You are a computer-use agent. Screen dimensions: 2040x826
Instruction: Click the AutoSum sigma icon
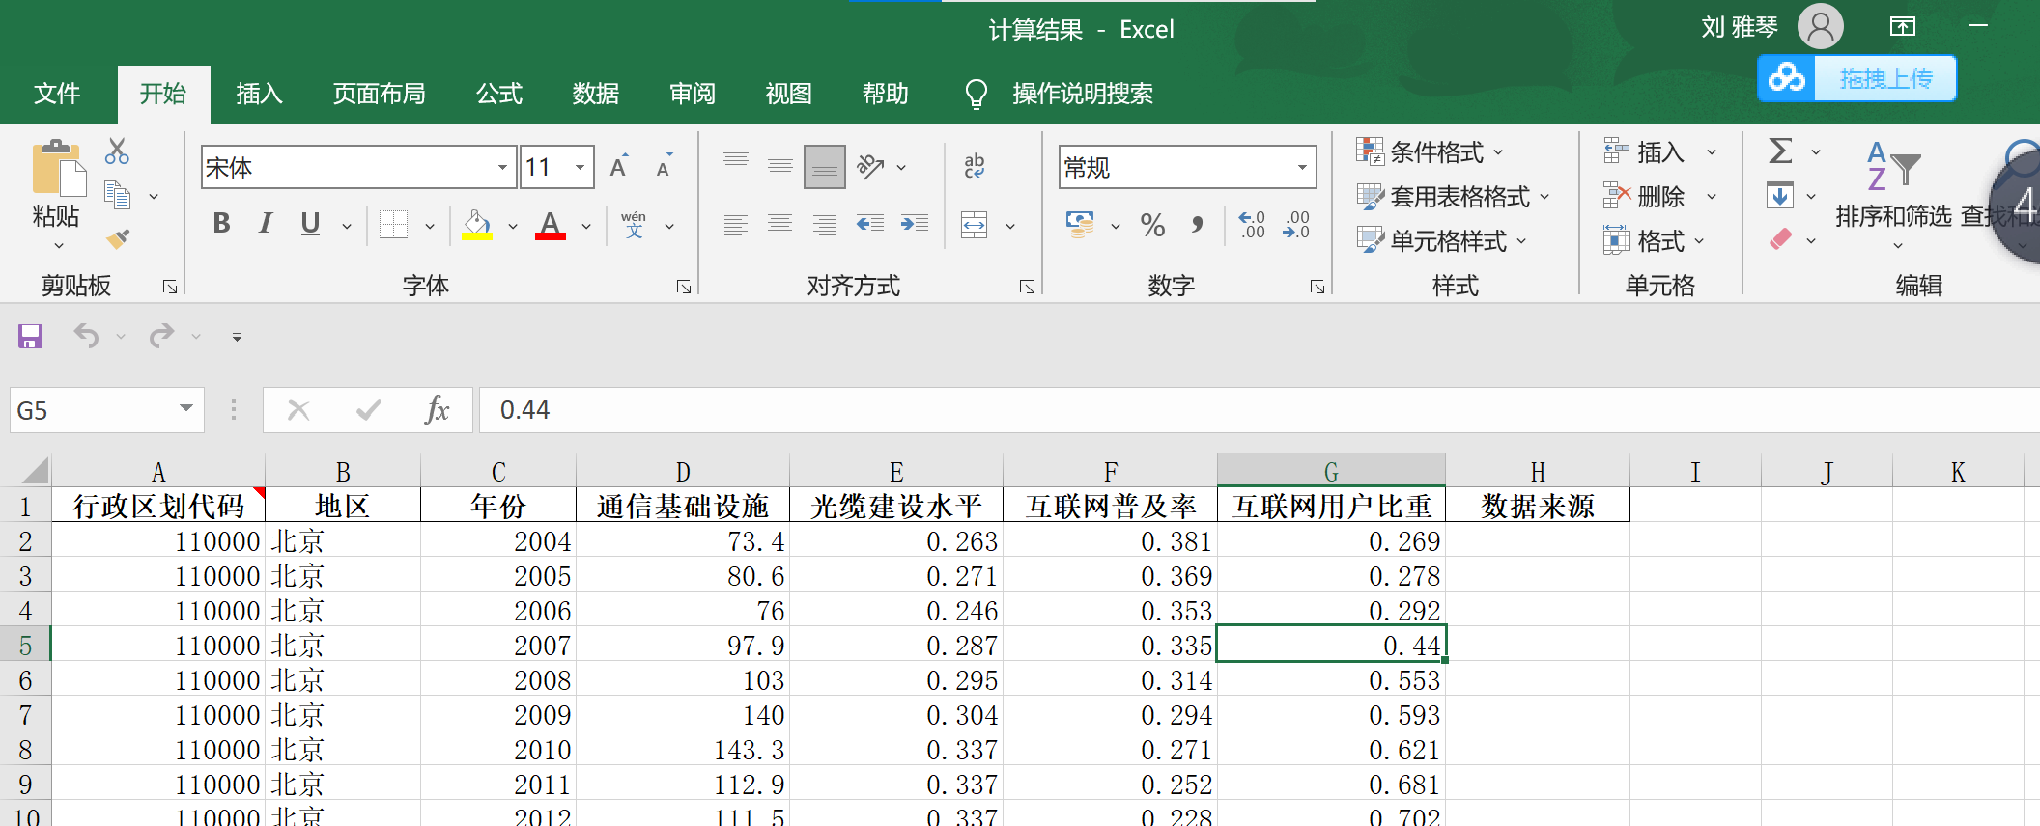click(1780, 151)
